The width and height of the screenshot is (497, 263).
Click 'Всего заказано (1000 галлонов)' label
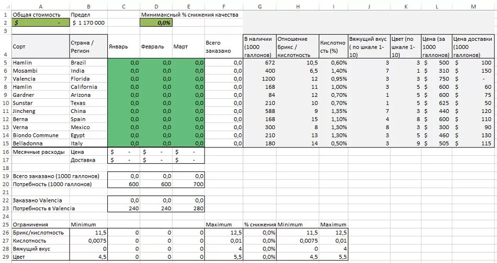pos(56,176)
